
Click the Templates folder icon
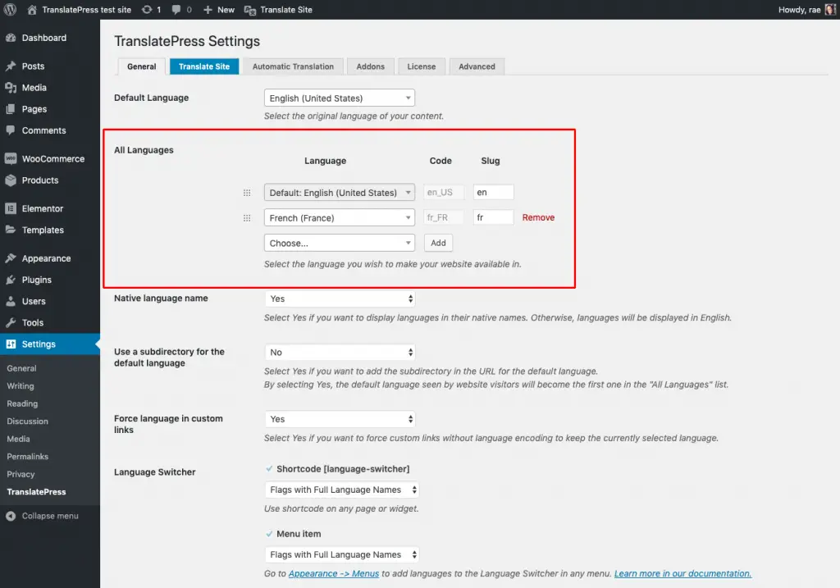pyautogui.click(x=11, y=230)
